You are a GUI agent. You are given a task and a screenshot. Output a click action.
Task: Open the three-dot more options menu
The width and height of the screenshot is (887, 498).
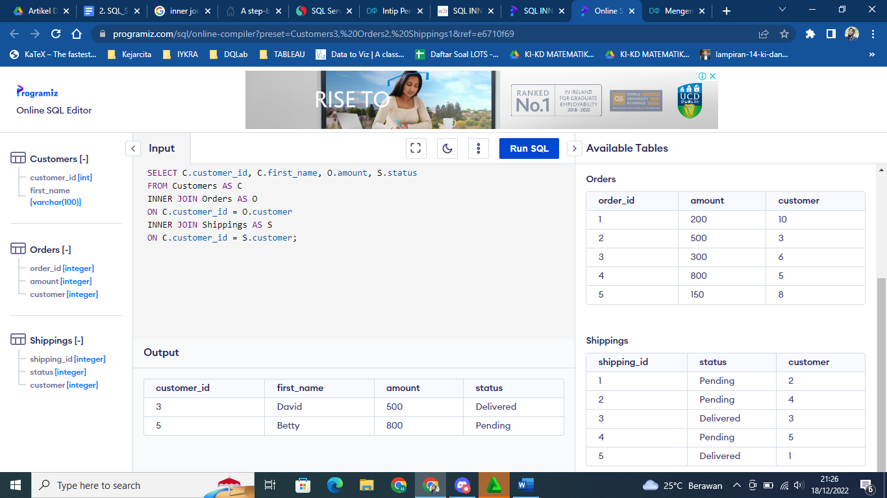point(478,148)
